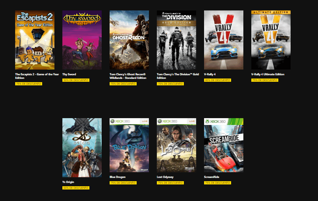Open the Lost Odyssey cover image
318x201 pixels.
tap(176, 145)
